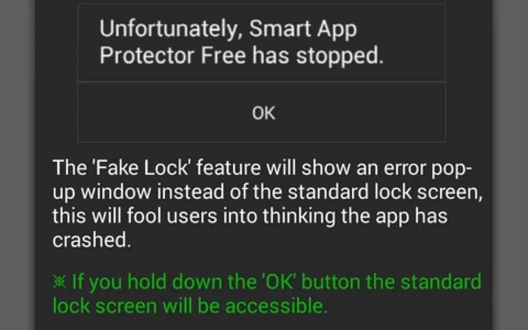The image size is (528, 330).
Task: Click the green hold-down 'OK' hint text
Action: (x=267, y=294)
